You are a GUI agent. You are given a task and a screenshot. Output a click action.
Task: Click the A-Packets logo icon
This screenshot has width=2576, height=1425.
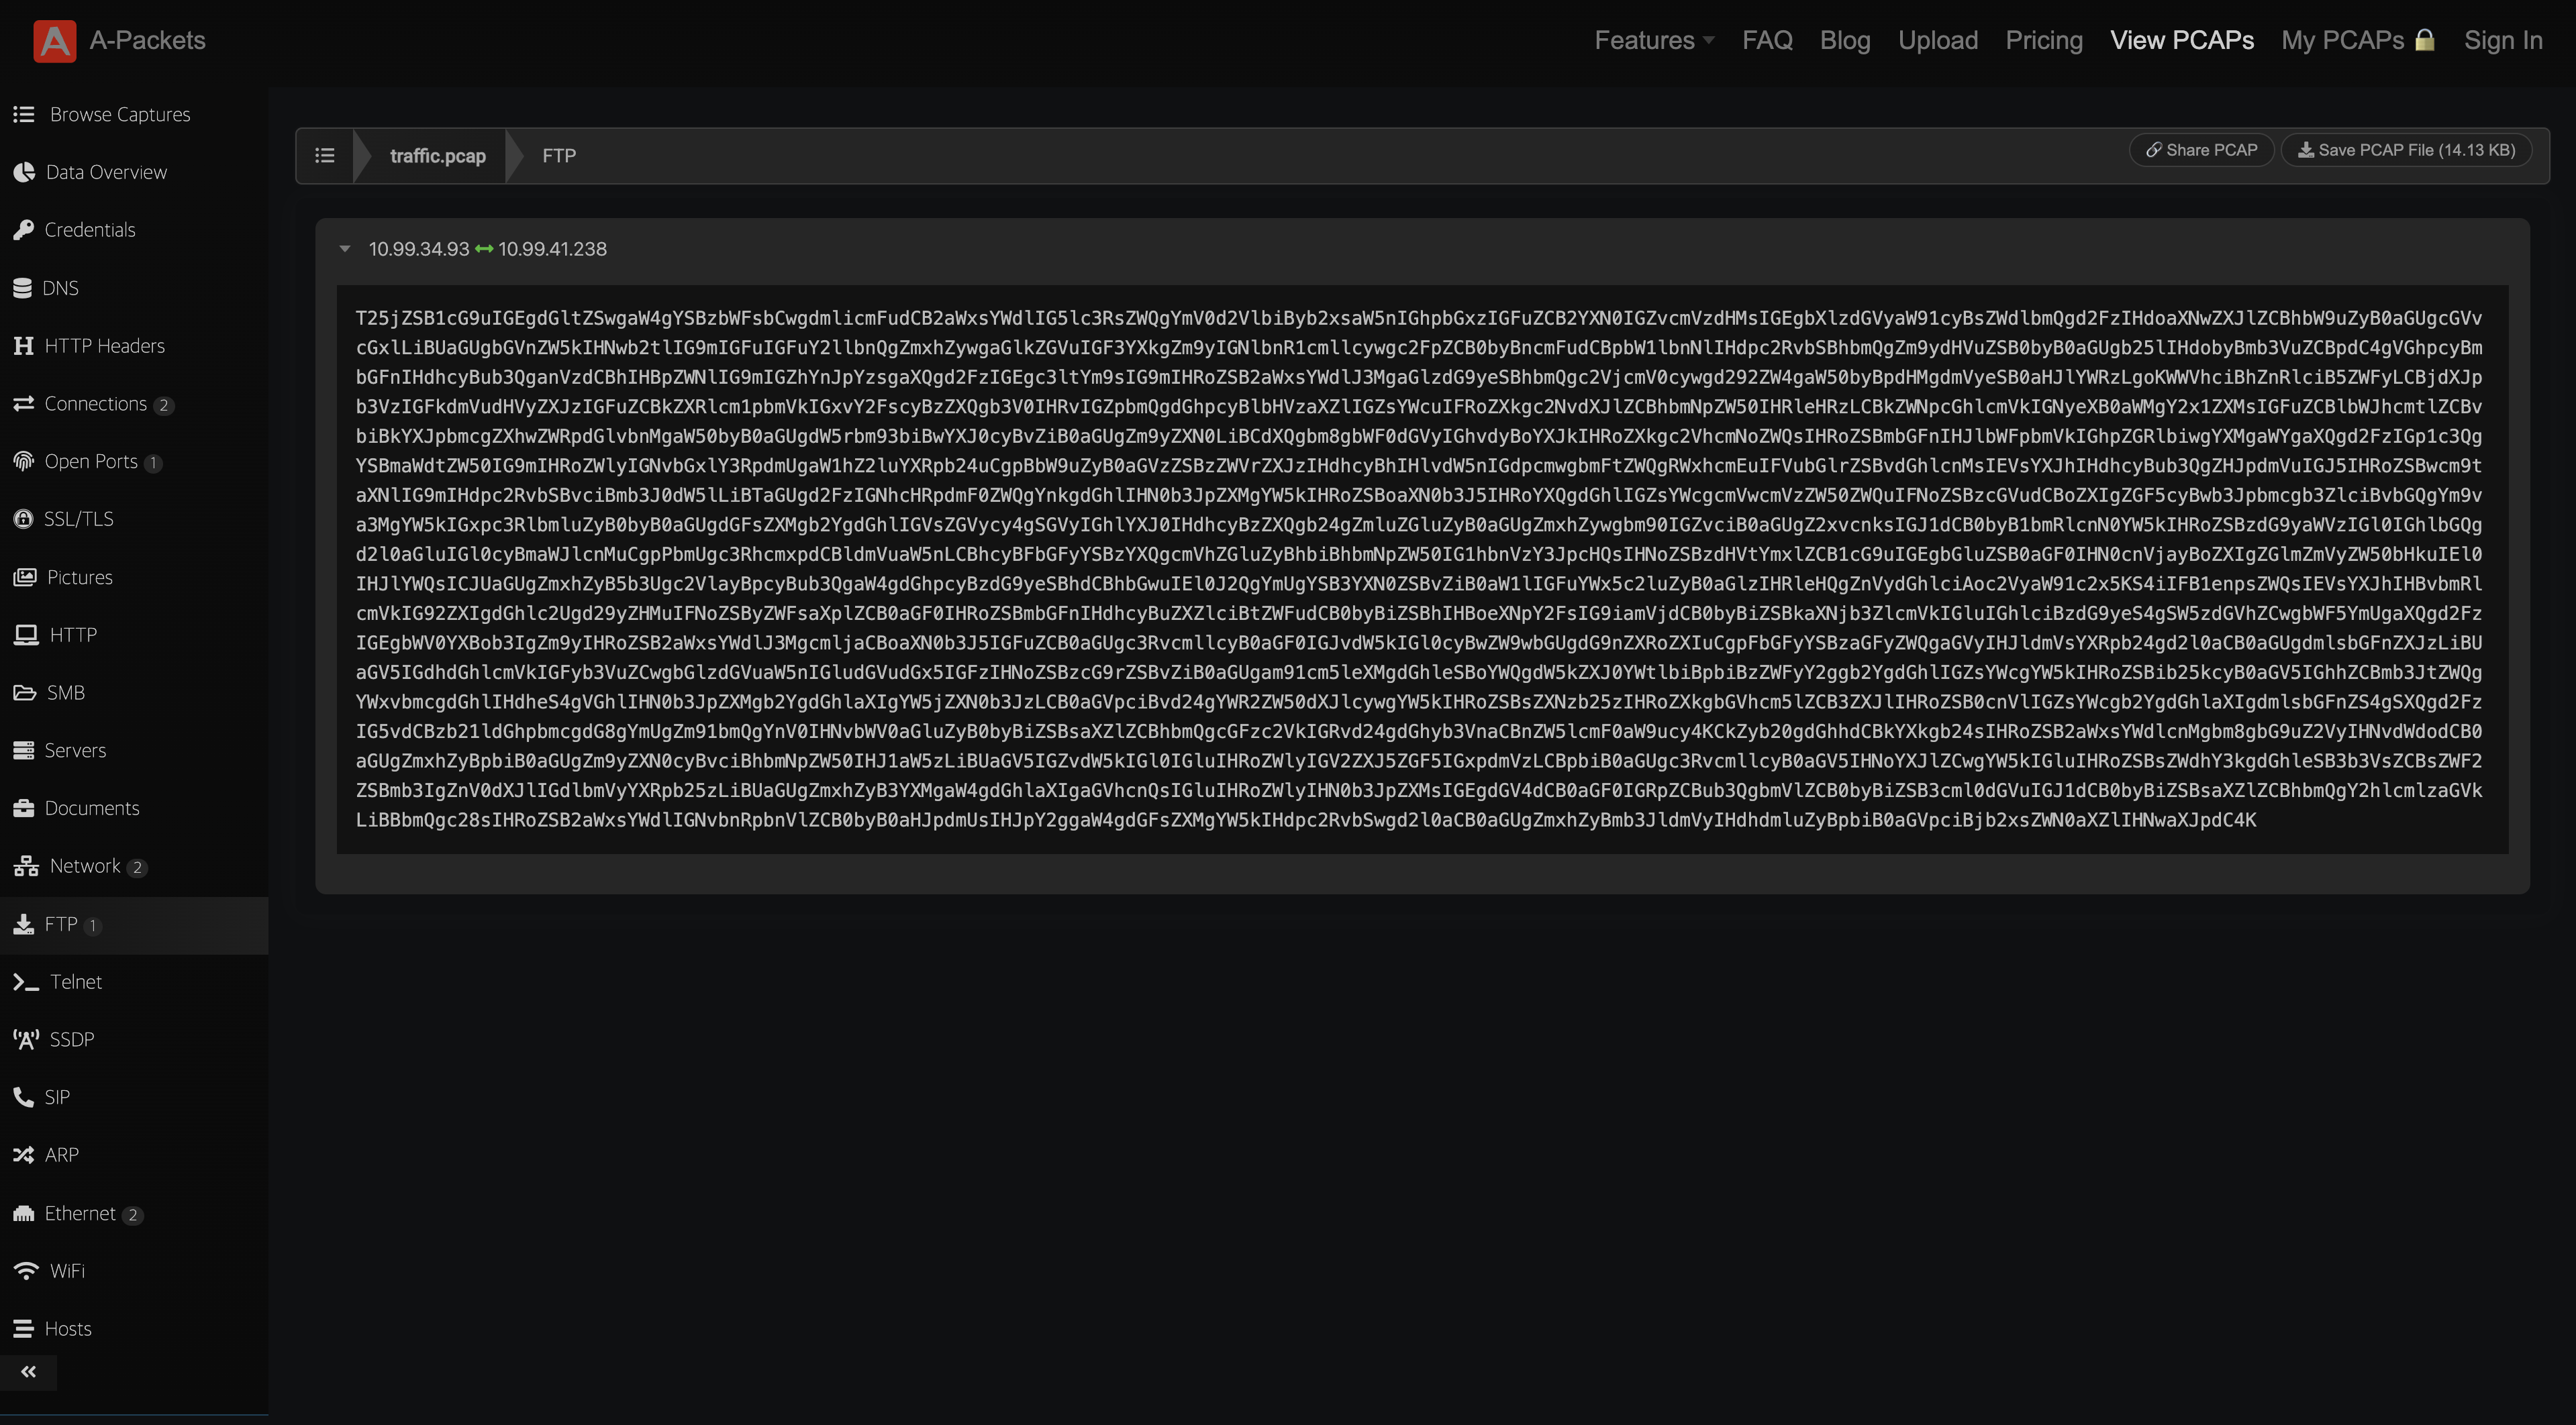(54, 41)
